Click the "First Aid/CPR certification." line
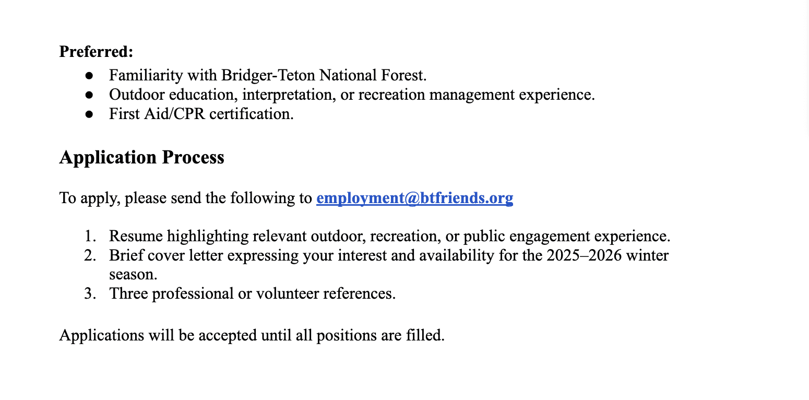 pyautogui.click(x=201, y=114)
